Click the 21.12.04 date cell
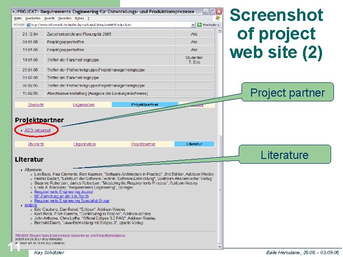 pos(30,34)
